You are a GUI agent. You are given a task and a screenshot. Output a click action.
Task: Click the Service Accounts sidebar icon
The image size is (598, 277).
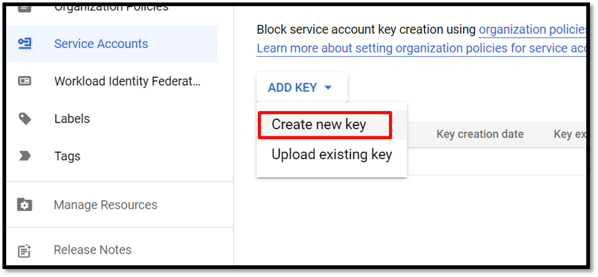tap(25, 44)
